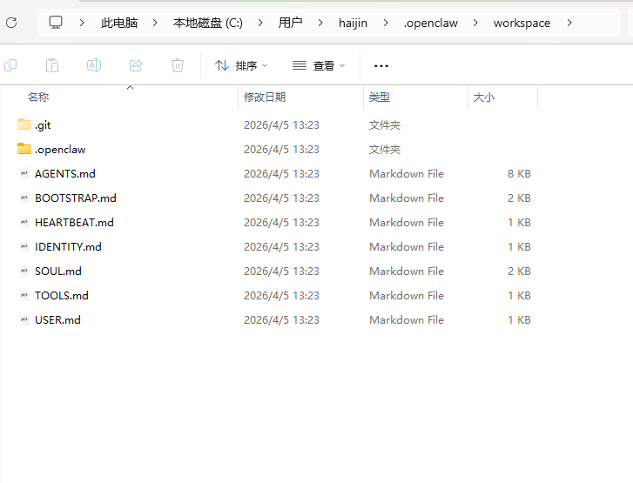The height and width of the screenshot is (483, 633).
Task: Click the rename icon in toolbar
Action: click(x=94, y=65)
